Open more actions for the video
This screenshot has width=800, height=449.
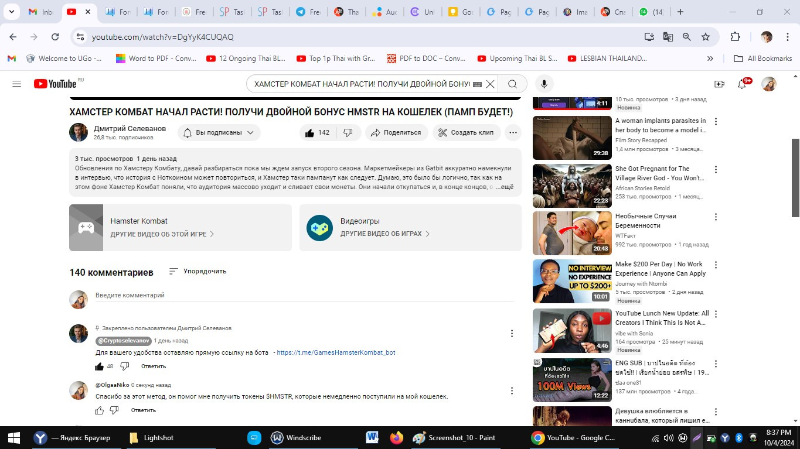tap(513, 132)
